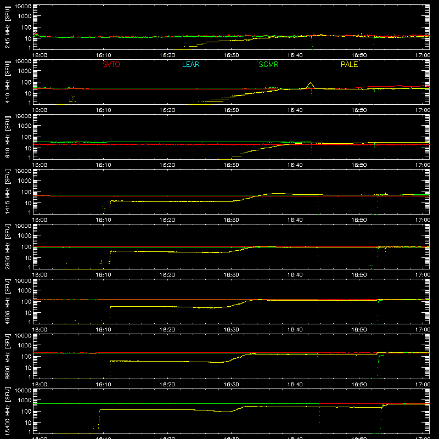Click the yellow step rise in 15400 MHz plot

99,419
